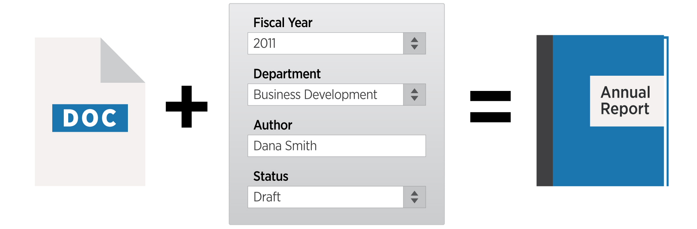The height and width of the screenshot is (229, 697).
Task: Click the Author label
Action: pos(273,125)
